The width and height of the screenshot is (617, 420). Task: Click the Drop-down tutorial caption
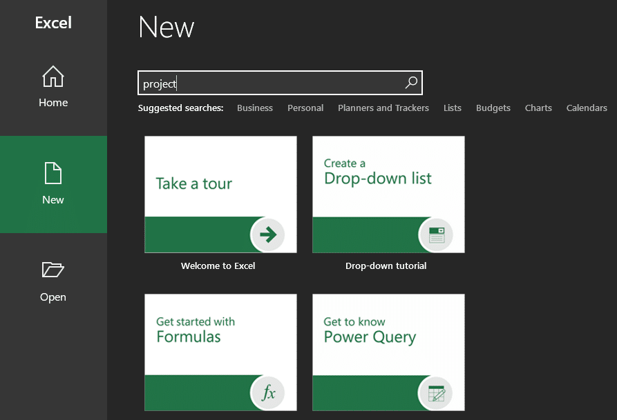[386, 266]
